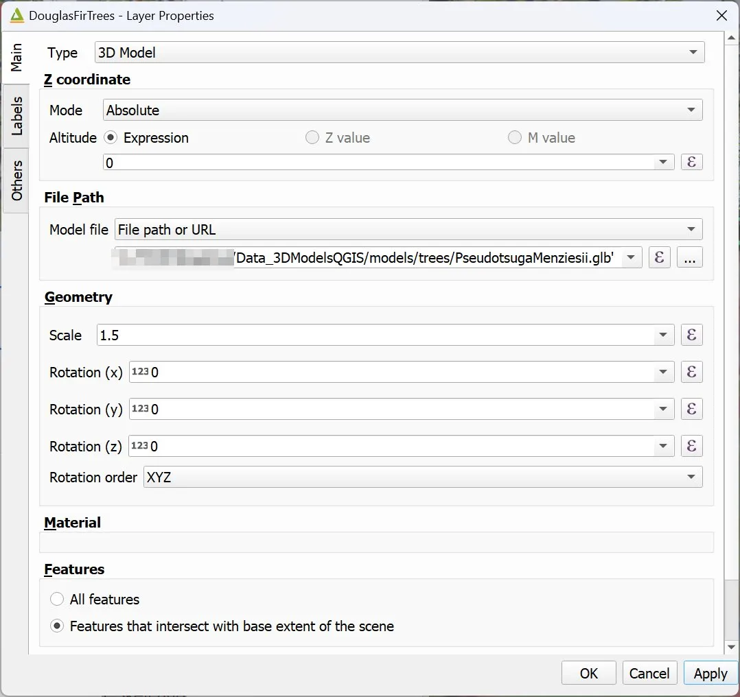Open expression editor for Rotation (y)
Image resolution: width=740 pixels, height=697 pixels.
(691, 409)
